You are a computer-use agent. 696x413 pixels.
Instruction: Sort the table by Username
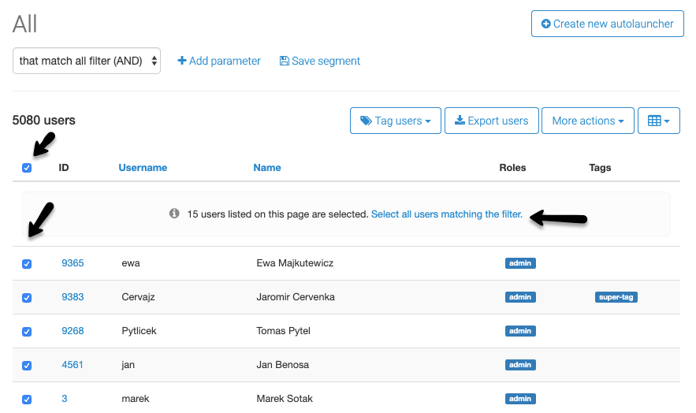pos(143,168)
